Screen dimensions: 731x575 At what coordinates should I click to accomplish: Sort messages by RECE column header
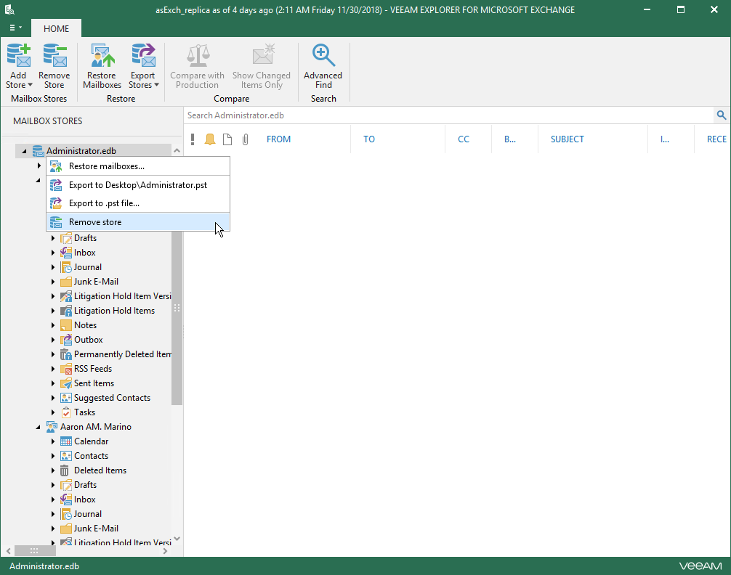tap(716, 139)
